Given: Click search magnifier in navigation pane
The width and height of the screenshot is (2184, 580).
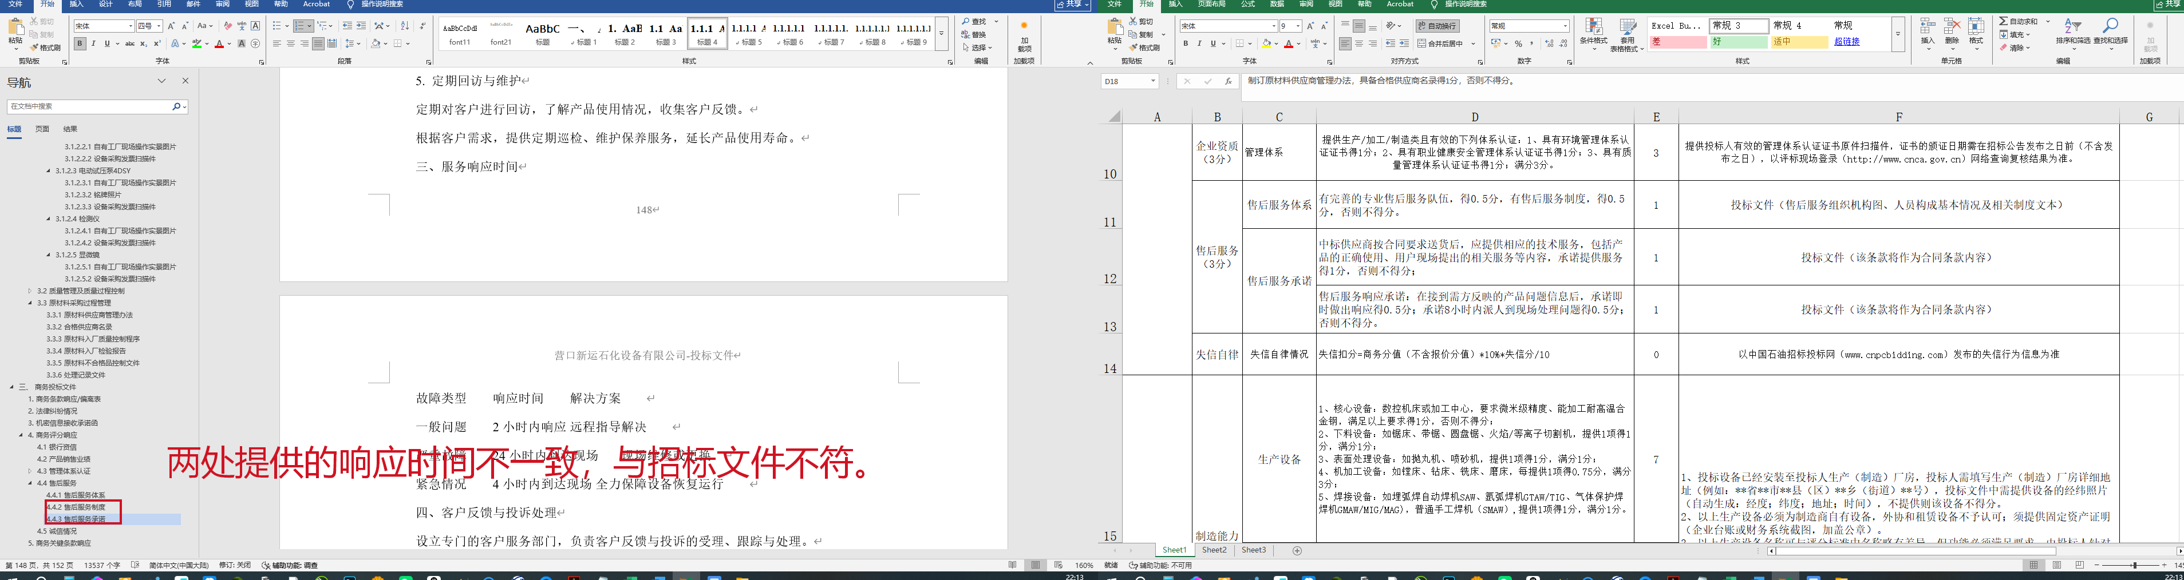Looking at the screenshot, I should coord(176,107).
